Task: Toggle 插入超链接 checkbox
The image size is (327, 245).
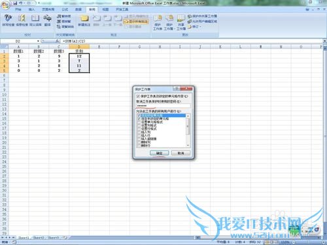Action: tap(139, 139)
